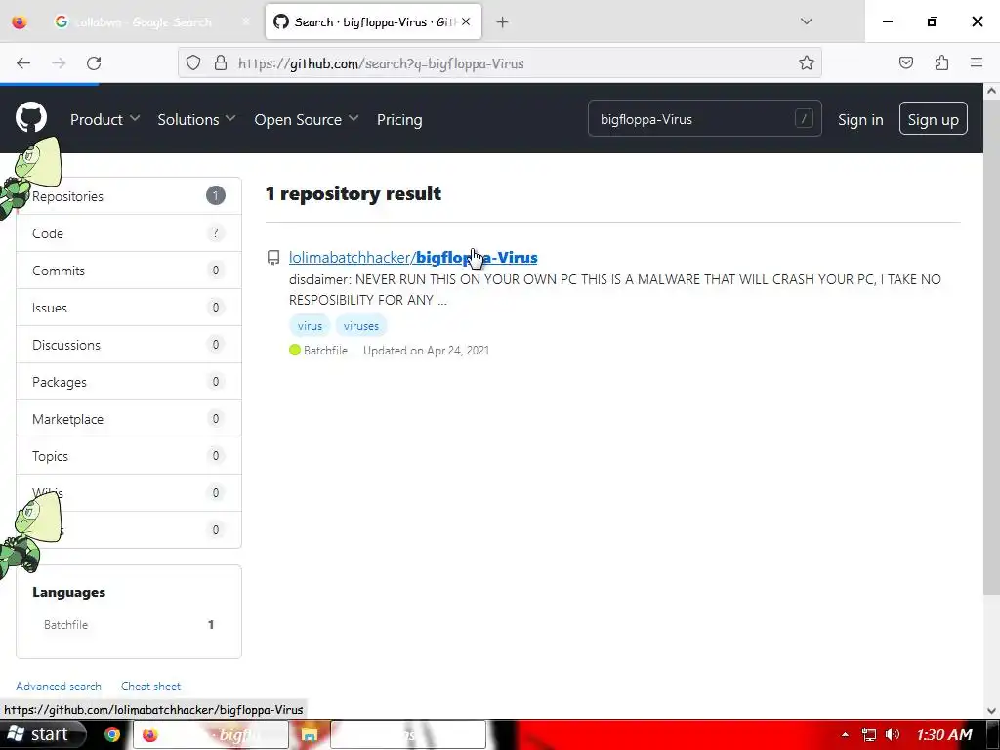Bookmark this page with the star icon
This screenshot has width=1000, height=750.
click(806, 63)
